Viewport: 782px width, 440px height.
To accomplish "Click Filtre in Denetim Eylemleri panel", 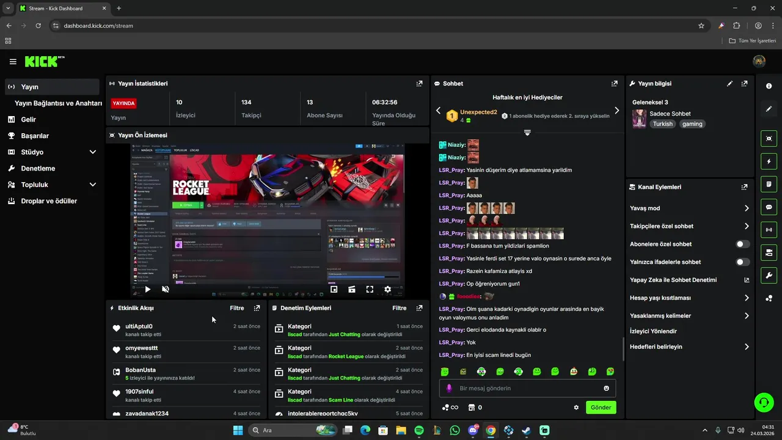I will (x=400, y=308).
